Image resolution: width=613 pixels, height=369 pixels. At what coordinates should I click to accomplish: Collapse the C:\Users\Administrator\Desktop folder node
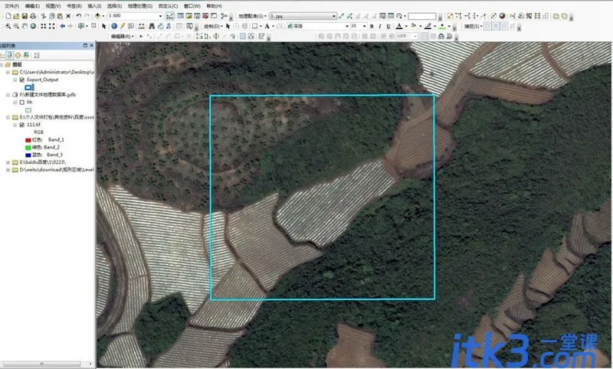(8, 72)
